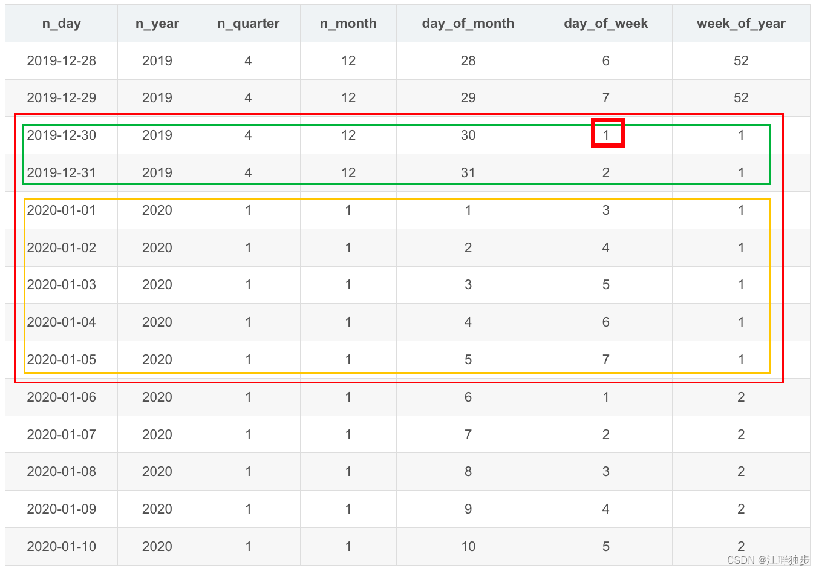
Task: Click n_quarter 4 in 2019-12-29 row
Action: (x=248, y=97)
